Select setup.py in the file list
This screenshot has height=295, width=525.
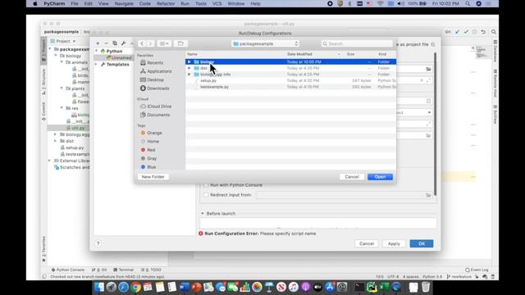pyautogui.click(x=290, y=80)
